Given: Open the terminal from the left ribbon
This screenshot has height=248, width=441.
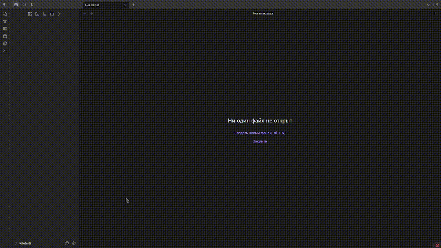Looking at the screenshot, I should pos(5,51).
